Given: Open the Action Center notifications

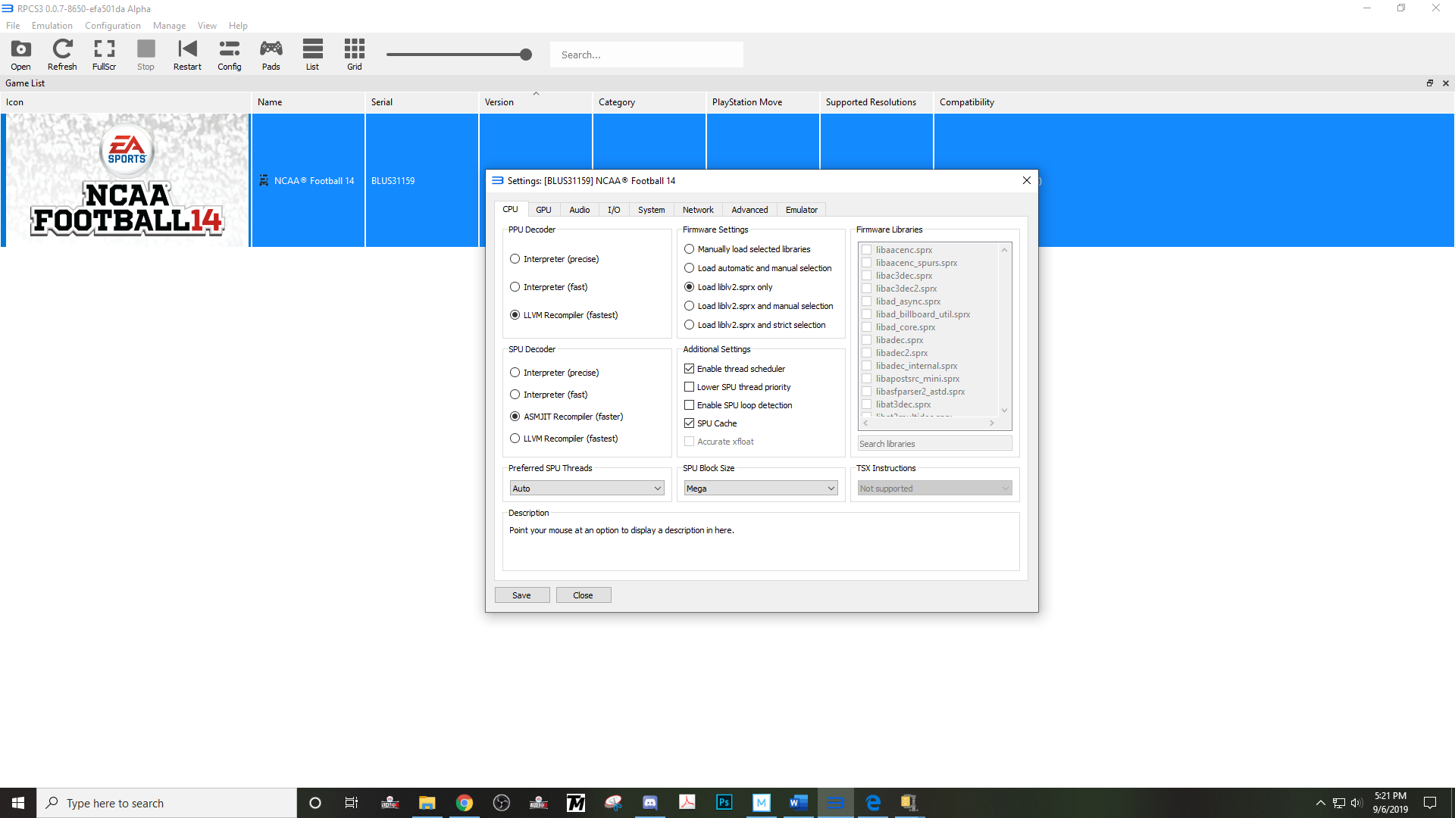Looking at the screenshot, I should coord(1430,803).
